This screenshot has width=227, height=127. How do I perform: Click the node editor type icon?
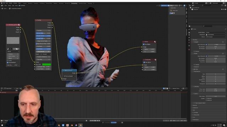(x=2, y=6)
